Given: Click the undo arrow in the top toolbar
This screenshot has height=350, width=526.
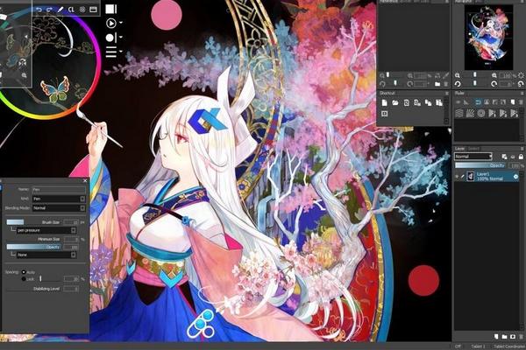Looking at the screenshot, I should [x=39, y=10].
